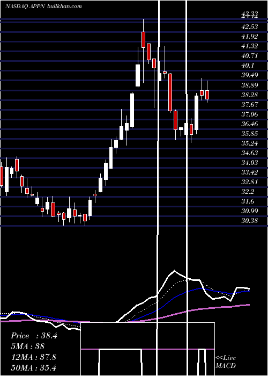
Task: Select the 34.63 price level label
Action: click(250, 153)
